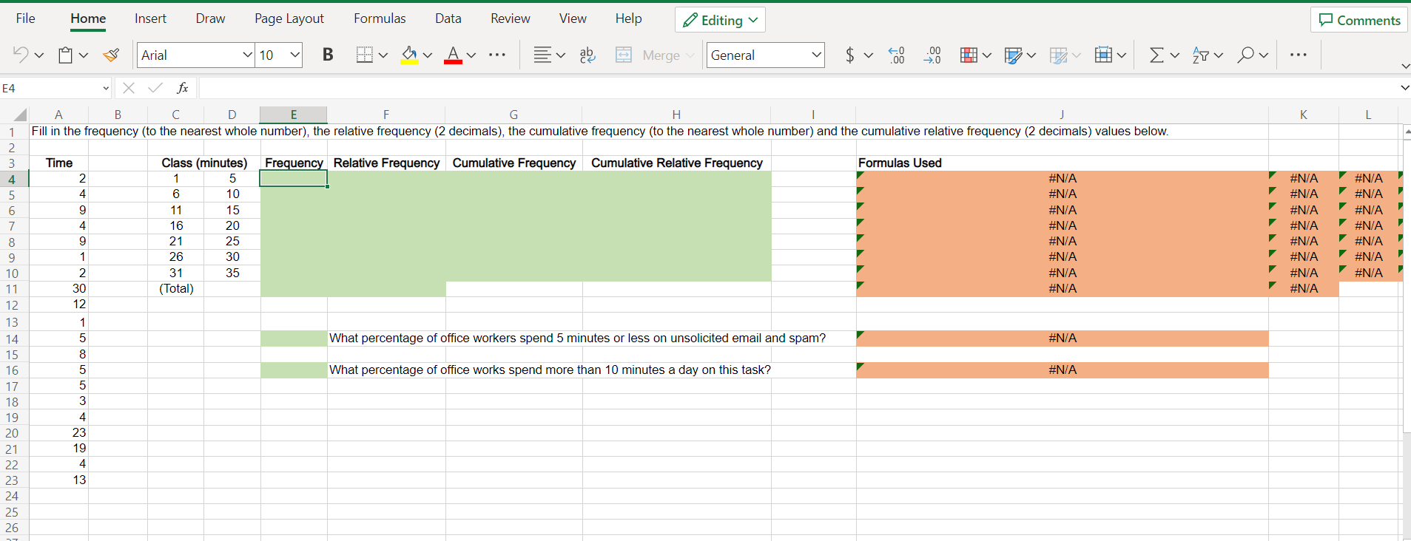The image size is (1411, 541).
Task: Click the Wrap Text icon
Action: [x=587, y=55]
